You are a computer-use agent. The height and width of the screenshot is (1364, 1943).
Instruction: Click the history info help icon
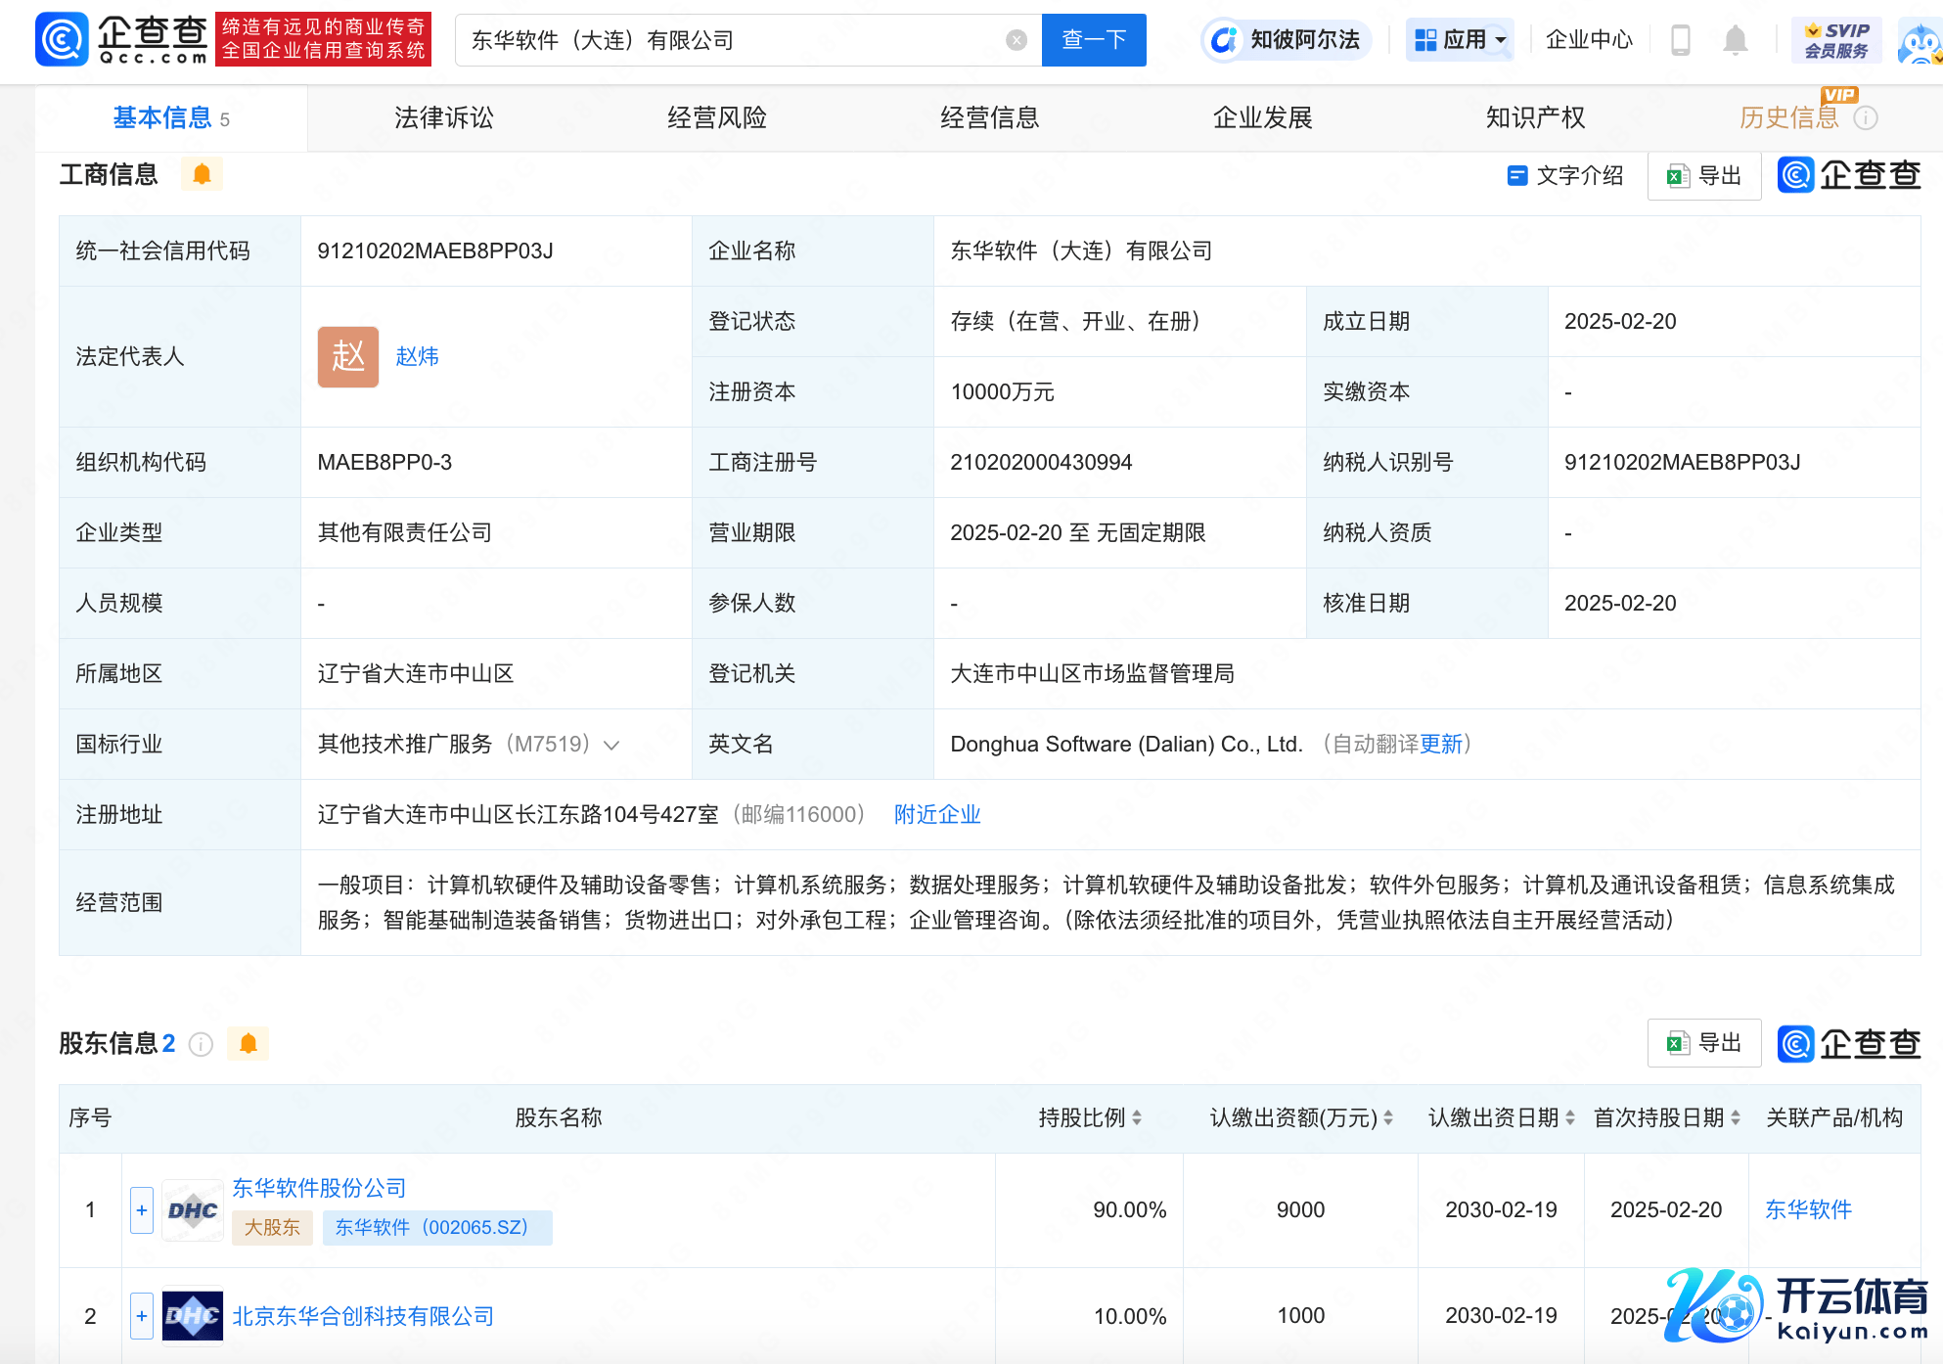click(x=1866, y=118)
